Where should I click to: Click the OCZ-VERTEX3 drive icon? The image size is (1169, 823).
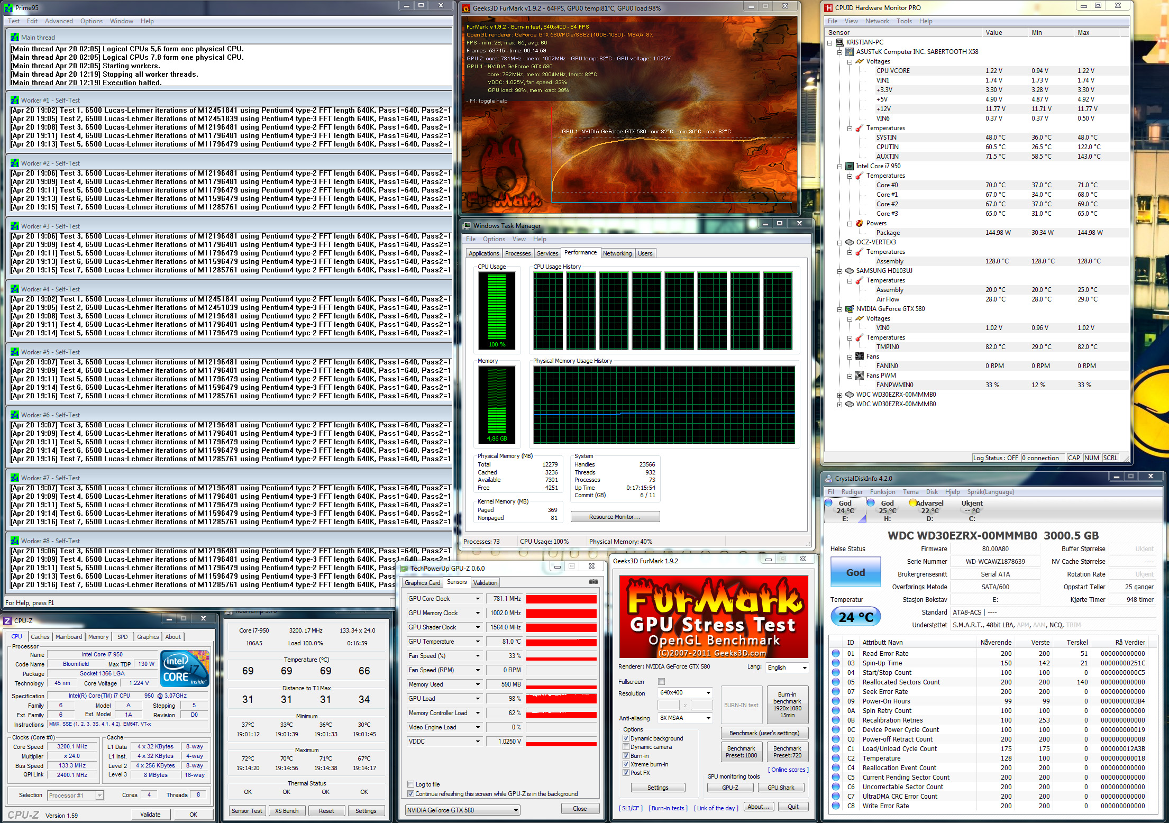[850, 242]
